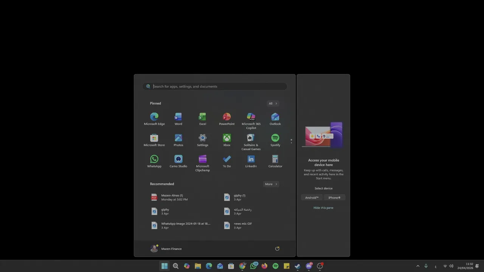Open Sticky Notes on the taskbar
The width and height of the screenshot is (484, 272).
[x=287, y=266]
